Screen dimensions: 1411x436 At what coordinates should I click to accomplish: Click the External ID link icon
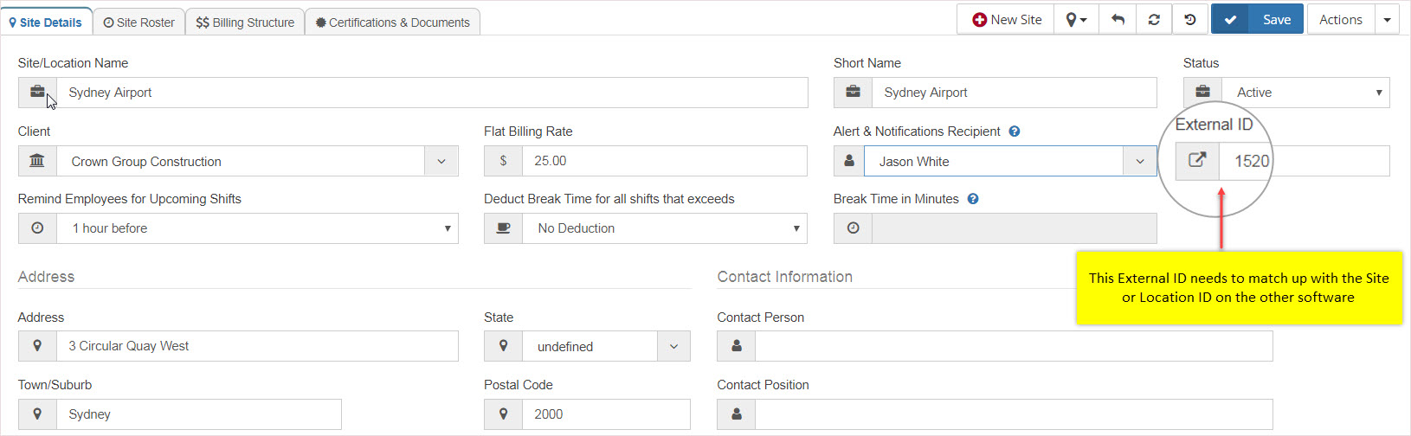point(1197,161)
